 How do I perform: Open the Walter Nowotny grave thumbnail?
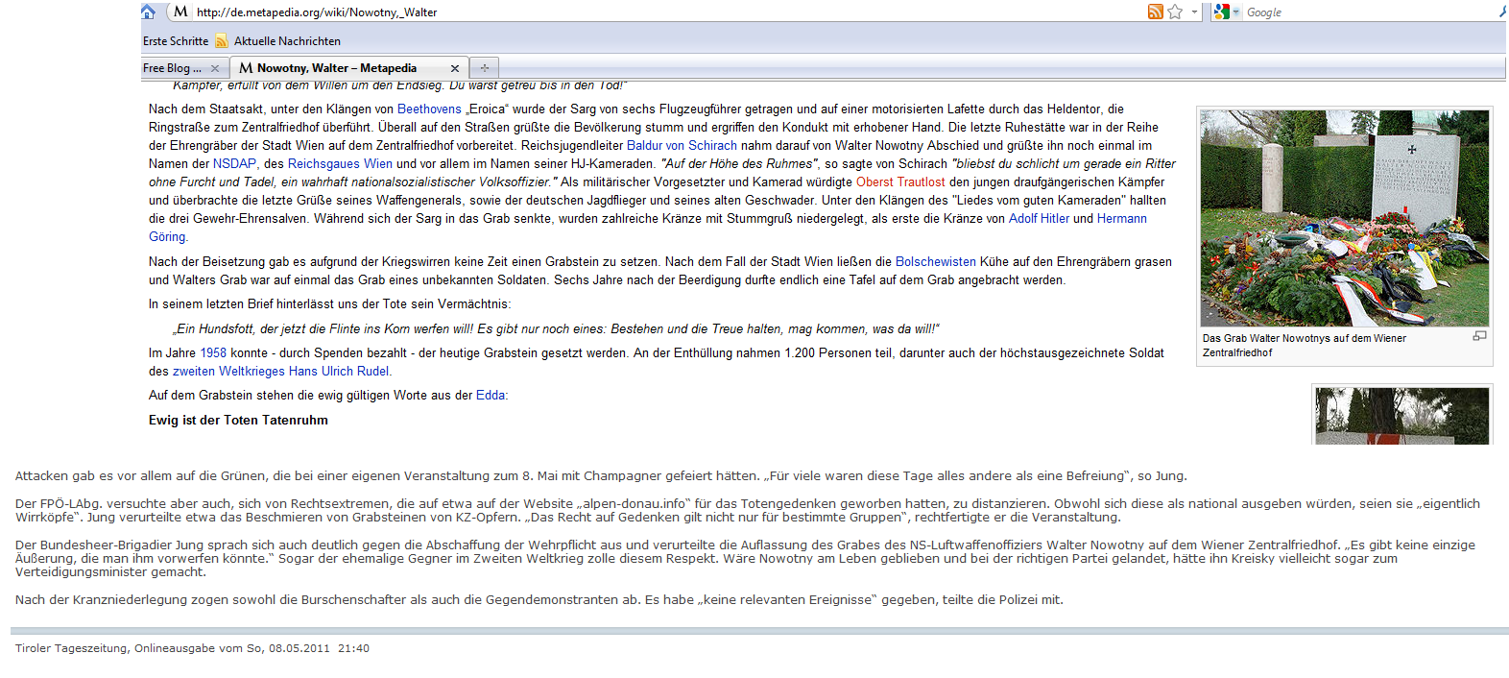click(x=1345, y=218)
